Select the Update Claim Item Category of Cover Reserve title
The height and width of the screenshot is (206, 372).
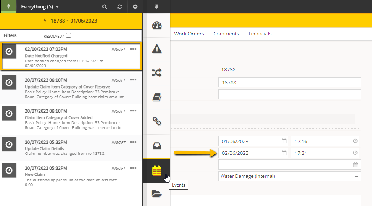(x=68, y=87)
